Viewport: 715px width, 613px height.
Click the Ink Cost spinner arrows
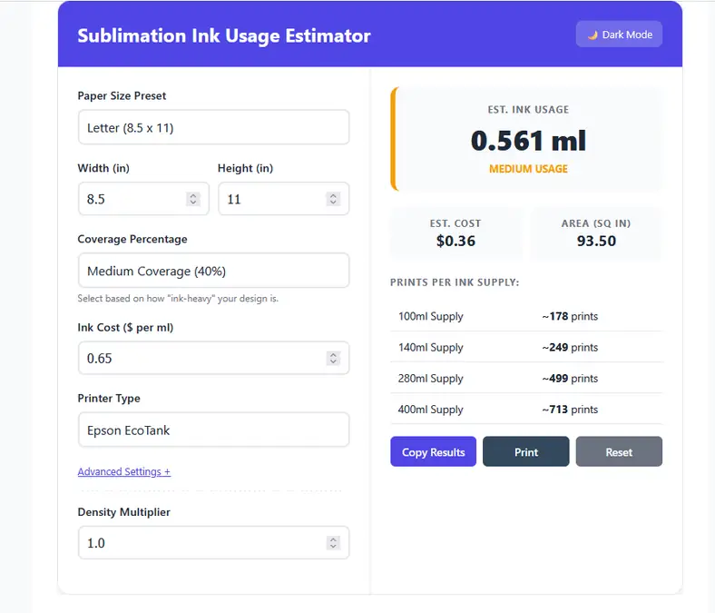[333, 359]
